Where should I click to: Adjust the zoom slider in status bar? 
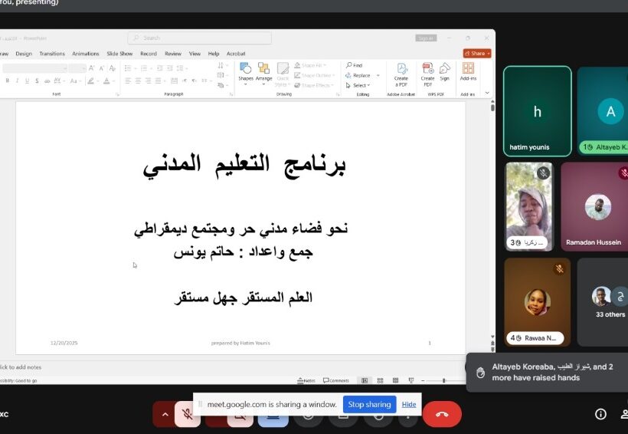[x=444, y=380]
